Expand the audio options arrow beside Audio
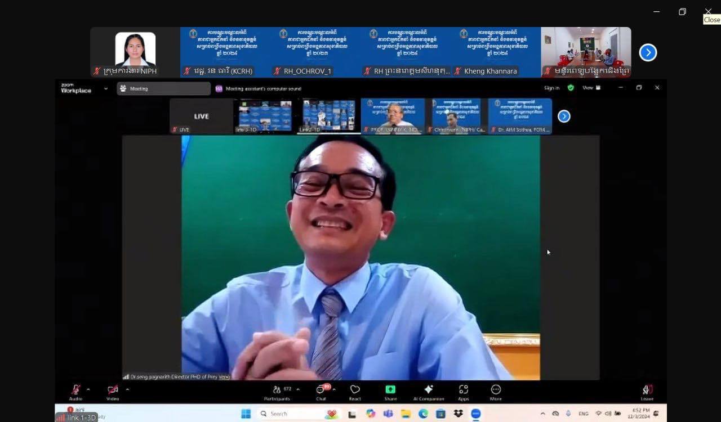Screen dimensions: 721x422 click(88, 389)
